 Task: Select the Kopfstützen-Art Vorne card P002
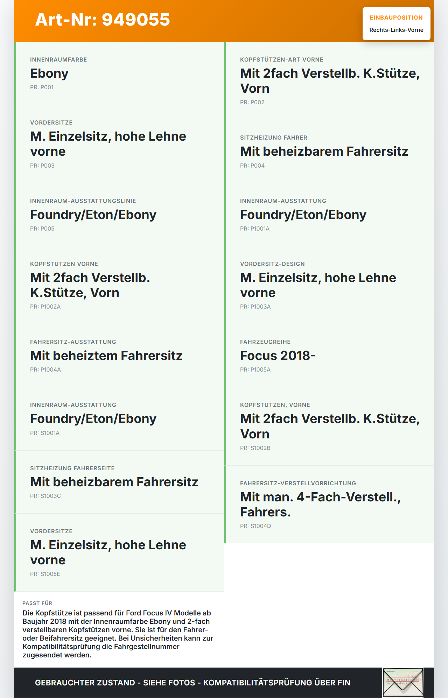click(329, 81)
